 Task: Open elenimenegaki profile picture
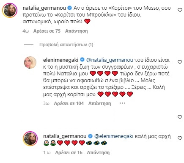pos(30,62)
